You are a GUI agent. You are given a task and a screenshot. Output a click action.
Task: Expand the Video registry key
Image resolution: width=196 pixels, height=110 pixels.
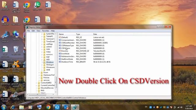click(42, 52)
